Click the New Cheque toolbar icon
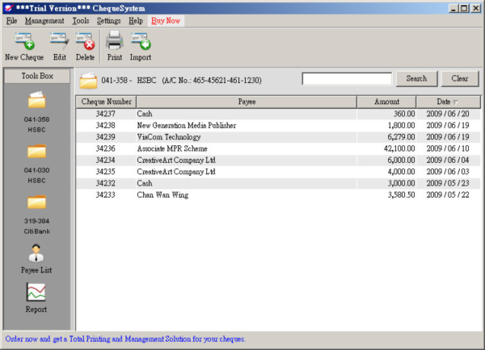The height and width of the screenshot is (350, 485). (x=23, y=41)
